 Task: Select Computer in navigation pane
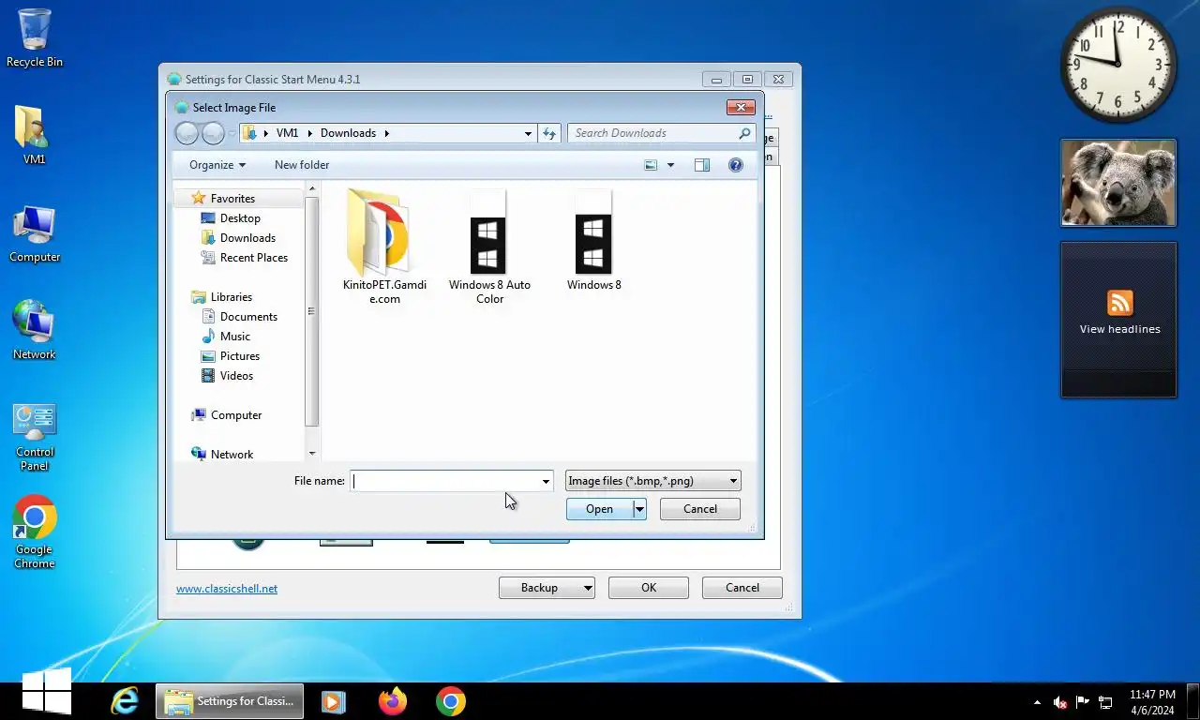coord(236,414)
